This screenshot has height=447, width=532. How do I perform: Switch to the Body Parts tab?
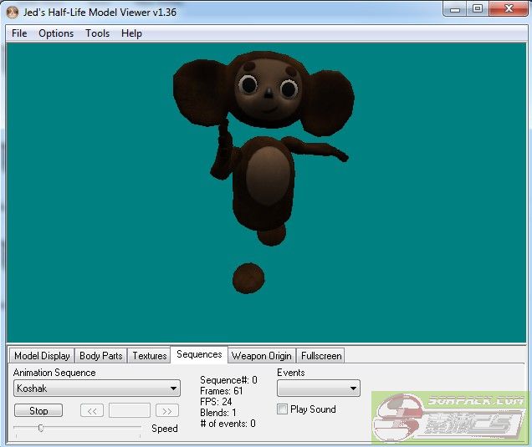pos(100,356)
